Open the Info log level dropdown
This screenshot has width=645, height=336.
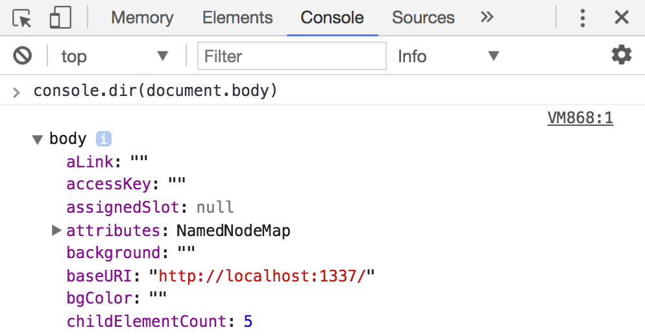(x=448, y=56)
